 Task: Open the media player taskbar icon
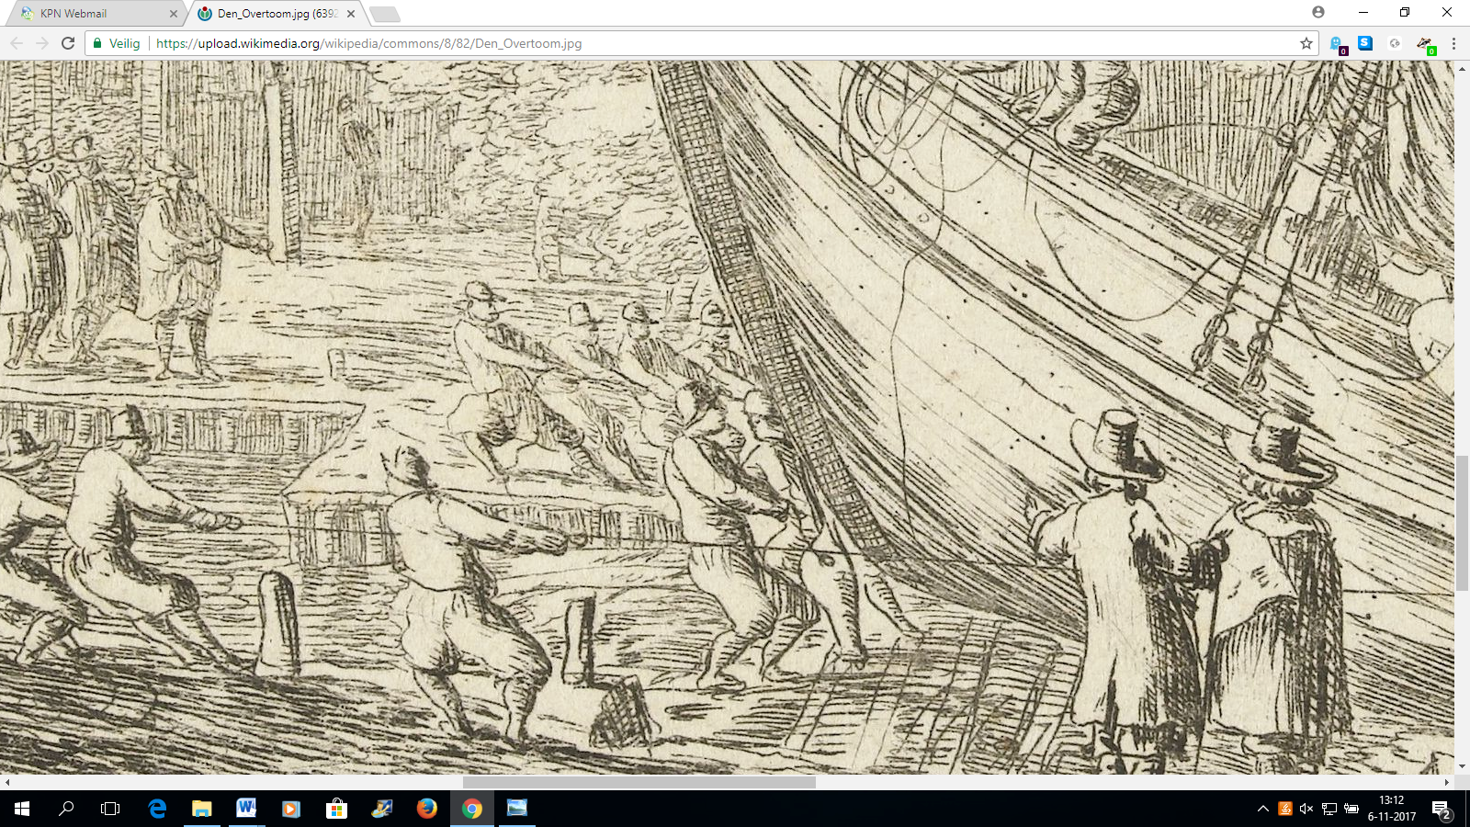tap(291, 809)
